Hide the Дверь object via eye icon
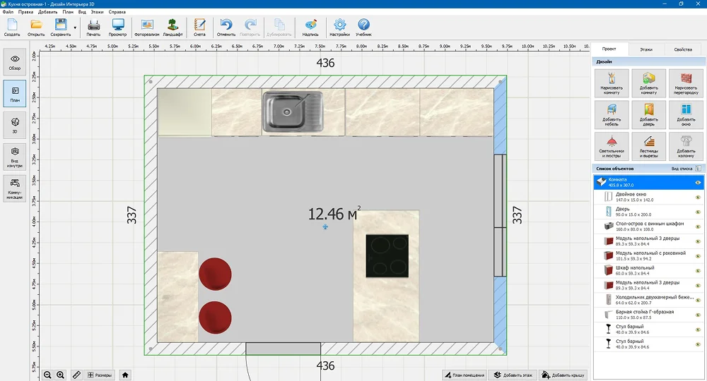Screen dimensions: 707x381 click(698, 212)
